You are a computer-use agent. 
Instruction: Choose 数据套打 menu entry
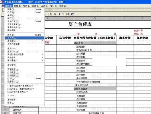tap(24, 81)
